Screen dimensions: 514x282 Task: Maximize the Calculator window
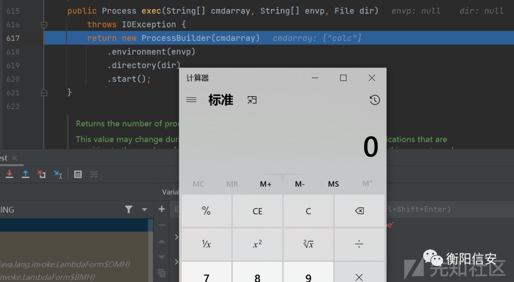343,78
